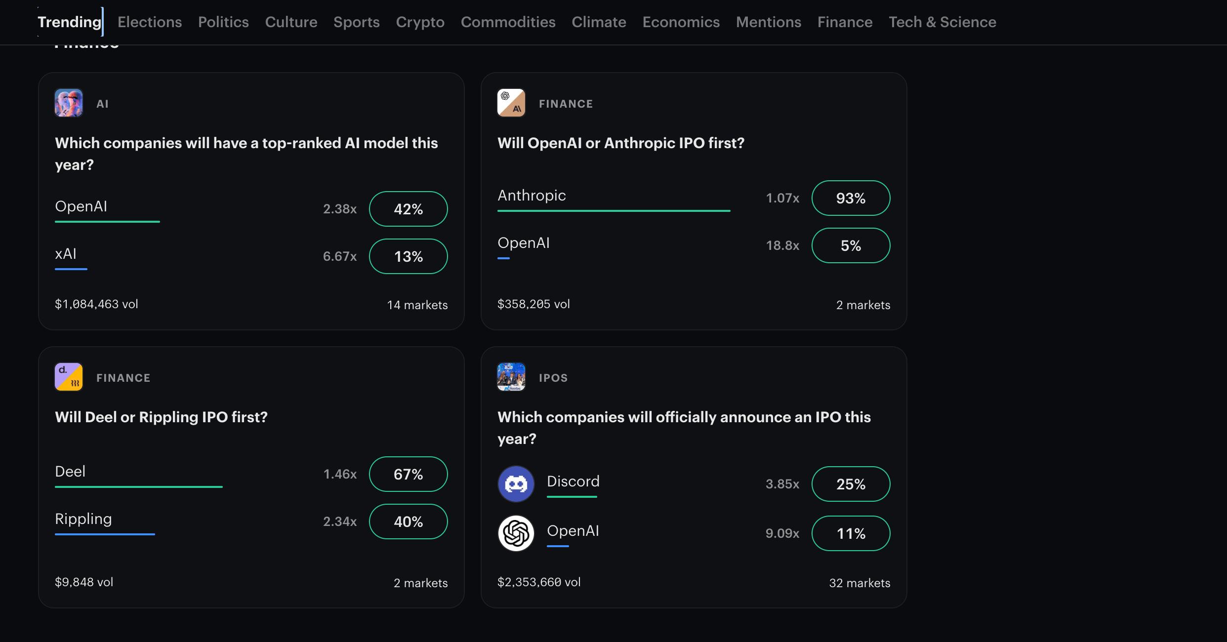Click the 42% button for OpenAI top model
The height and width of the screenshot is (642, 1227).
pos(409,209)
